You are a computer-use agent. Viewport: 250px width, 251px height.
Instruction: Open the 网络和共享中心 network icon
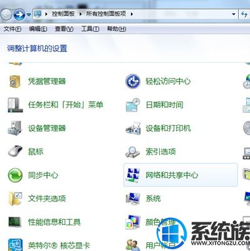point(133,175)
